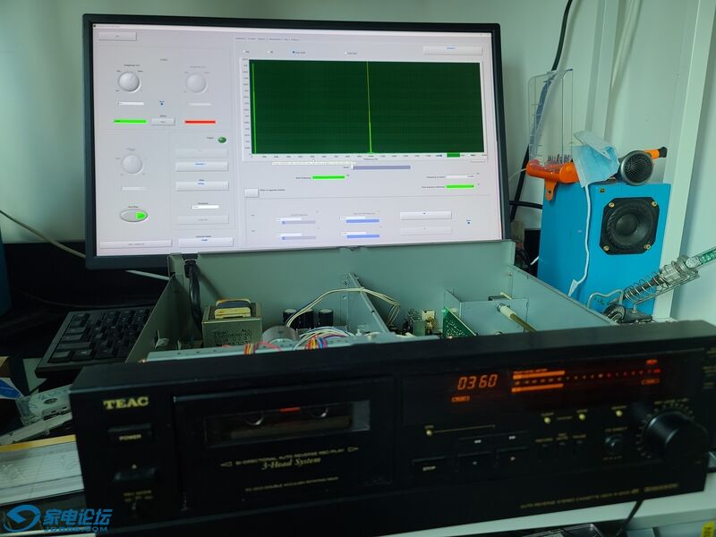Click the small square button beside 'Show in separate window'
The width and height of the screenshot is (716, 537).
point(251,192)
